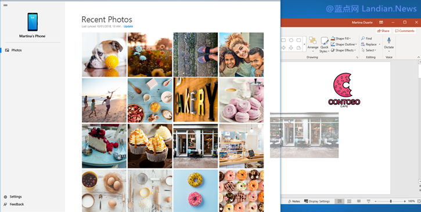Open the cafe storefront photo in grid

pos(196,146)
